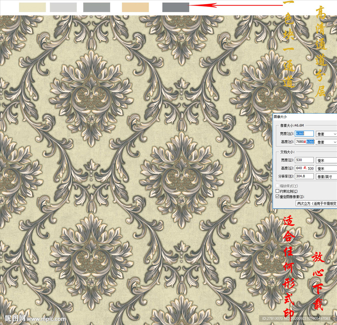Click the document height field showing 640

[x=304, y=168]
